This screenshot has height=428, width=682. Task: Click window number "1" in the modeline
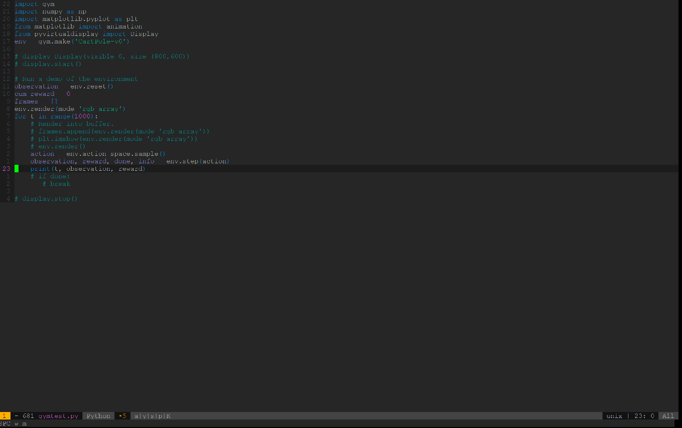pyautogui.click(x=5, y=416)
